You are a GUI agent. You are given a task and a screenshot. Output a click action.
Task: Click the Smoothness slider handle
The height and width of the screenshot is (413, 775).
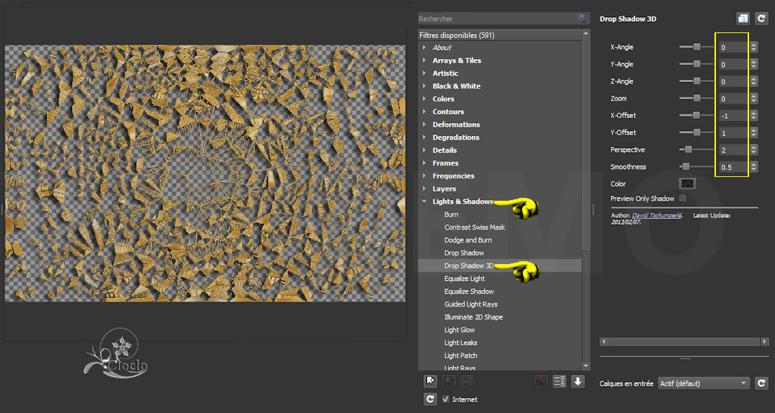click(685, 167)
